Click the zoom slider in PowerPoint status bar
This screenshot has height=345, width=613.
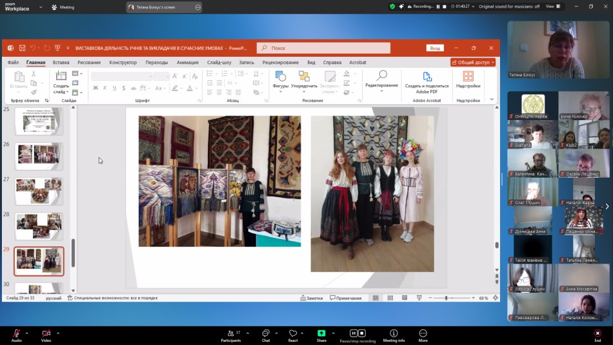click(447, 298)
